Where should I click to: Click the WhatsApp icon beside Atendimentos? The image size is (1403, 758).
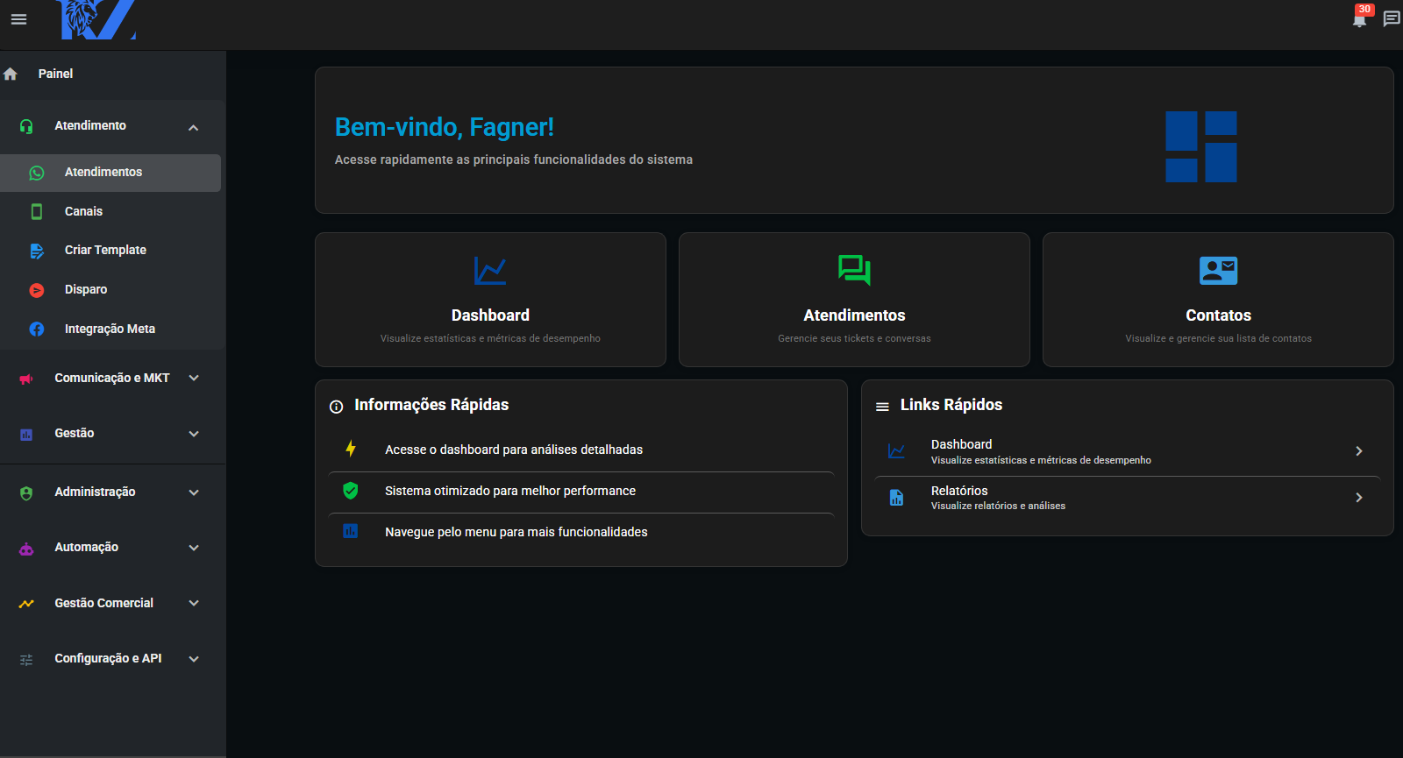tap(37, 173)
